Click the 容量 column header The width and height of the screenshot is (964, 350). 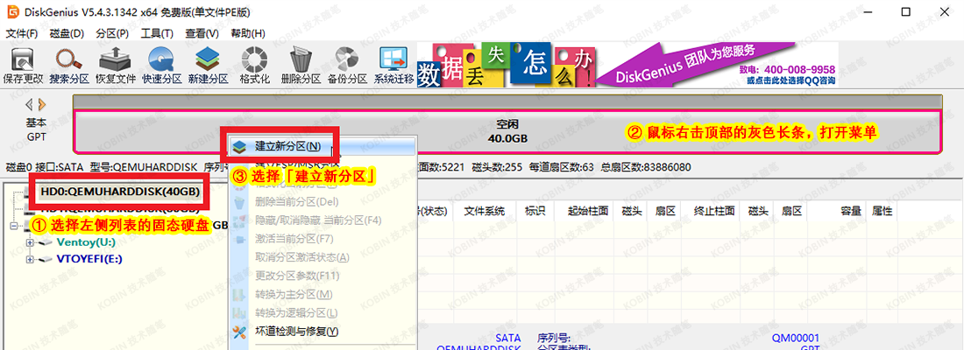pyautogui.click(x=850, y=211)
